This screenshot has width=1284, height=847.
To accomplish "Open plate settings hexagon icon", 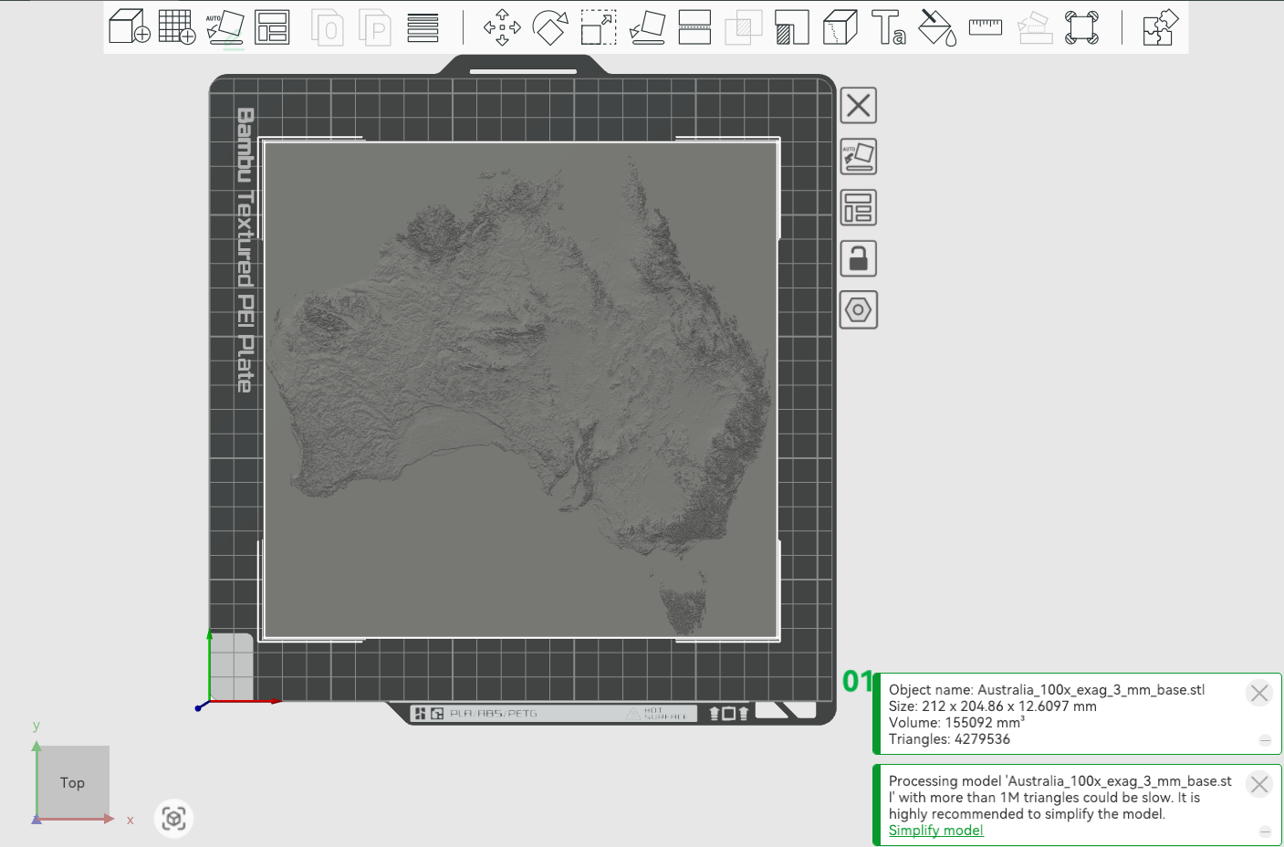I will pos(858,310).
